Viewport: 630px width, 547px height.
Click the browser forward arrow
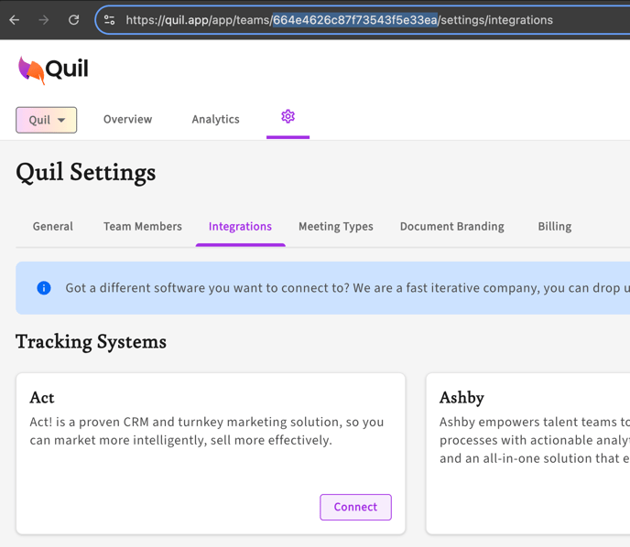[x=44, y=19]
